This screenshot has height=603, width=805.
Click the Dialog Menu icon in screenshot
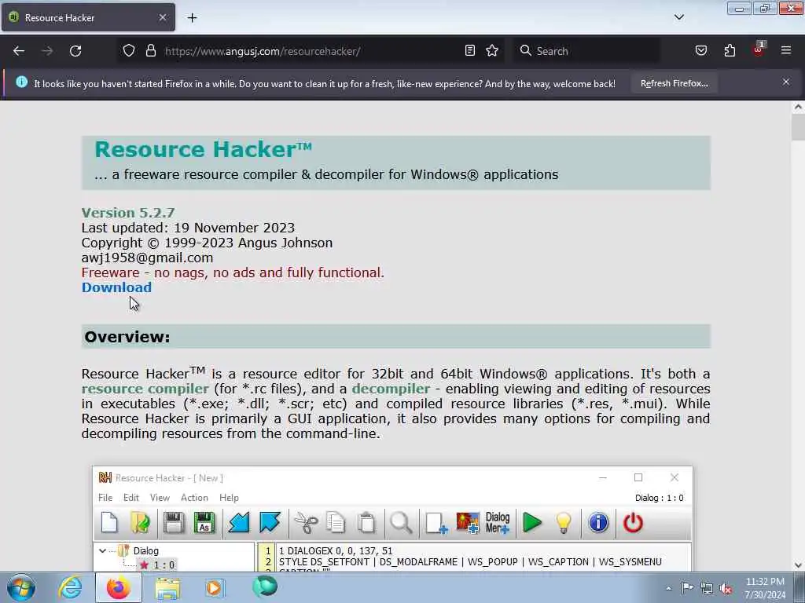pos(498,523)
